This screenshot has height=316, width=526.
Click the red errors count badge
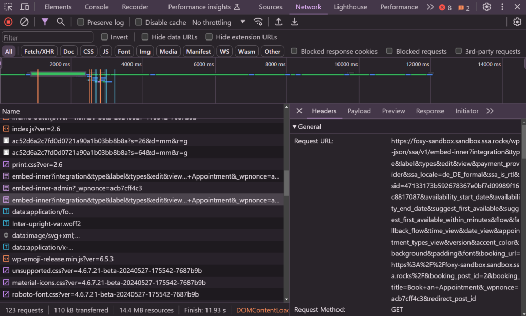[x=445, y=7]
